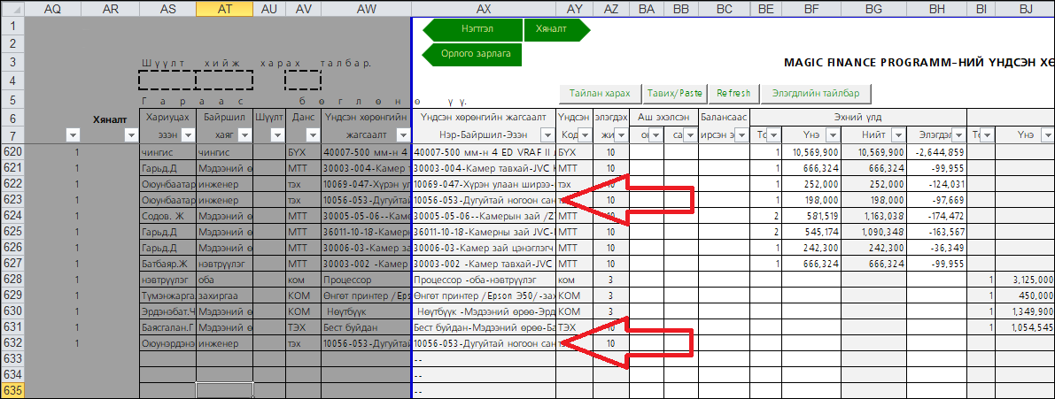The image size is (1055, 399).
Task: Select row header 623
Action: point(12,200)
